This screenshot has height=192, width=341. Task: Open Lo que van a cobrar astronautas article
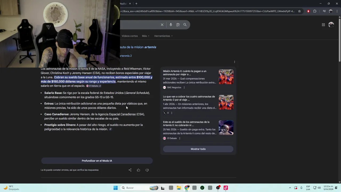tap(189, 98)
